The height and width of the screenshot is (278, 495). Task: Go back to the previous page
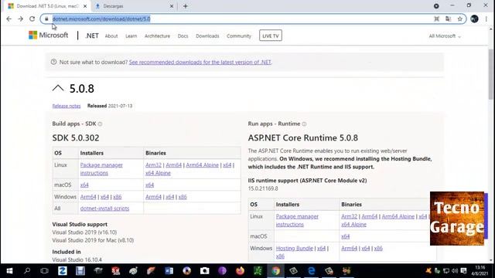(x=9, y=19)
